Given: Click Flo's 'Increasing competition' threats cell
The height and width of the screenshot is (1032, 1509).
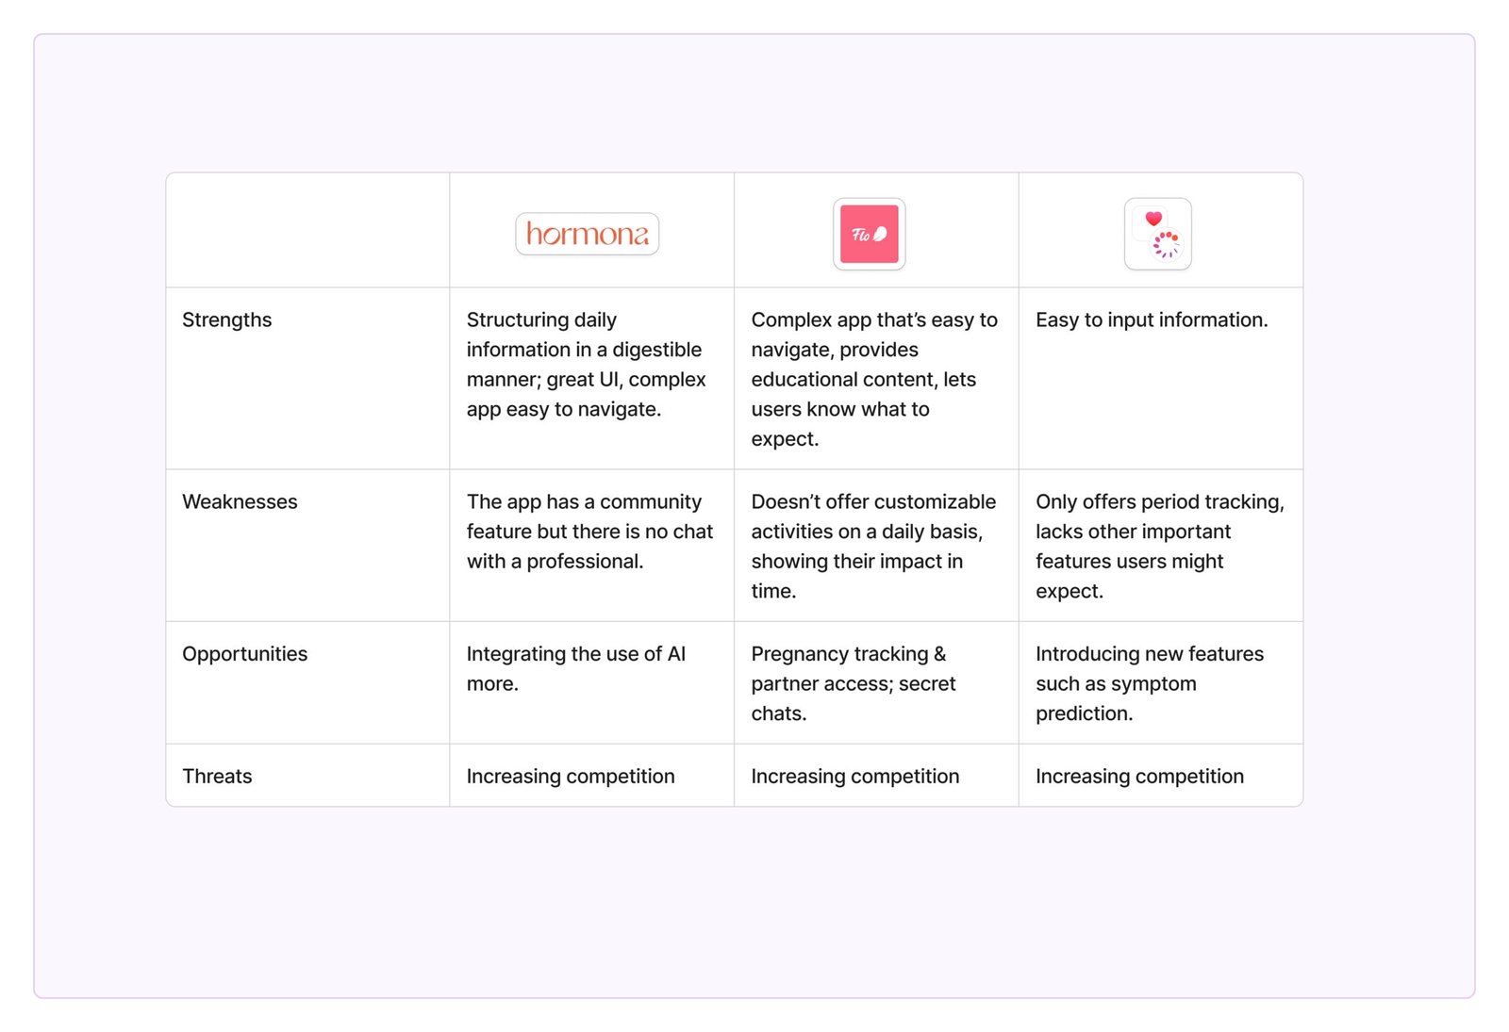Looking at the screenshot, I should (854, 777).
